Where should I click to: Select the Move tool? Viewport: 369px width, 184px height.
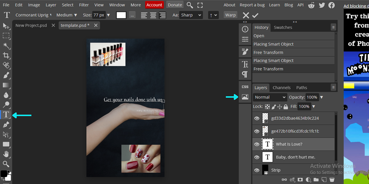point(6,26)
